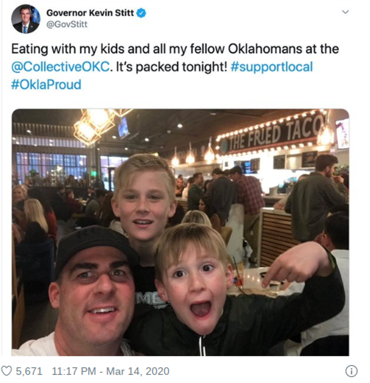370x383 pixels.
Task: Open the 11:17 PM Mar 14, 2020 timestamp
Action: 110,371
